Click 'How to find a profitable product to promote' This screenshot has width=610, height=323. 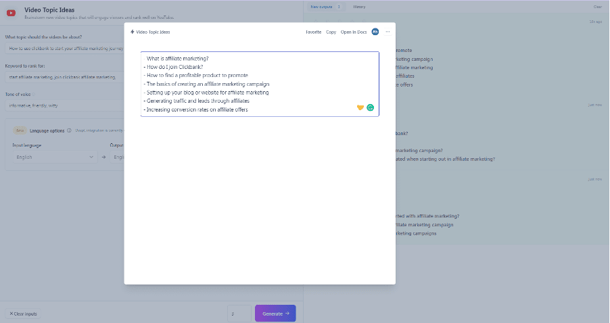click(196, 76)
